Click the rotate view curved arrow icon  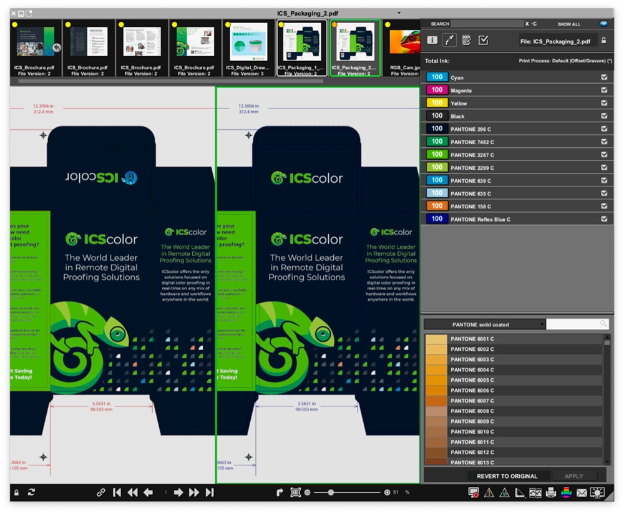tap(280, 492)
